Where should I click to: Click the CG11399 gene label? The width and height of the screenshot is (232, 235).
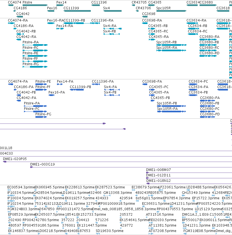click(x=71, y=8)
